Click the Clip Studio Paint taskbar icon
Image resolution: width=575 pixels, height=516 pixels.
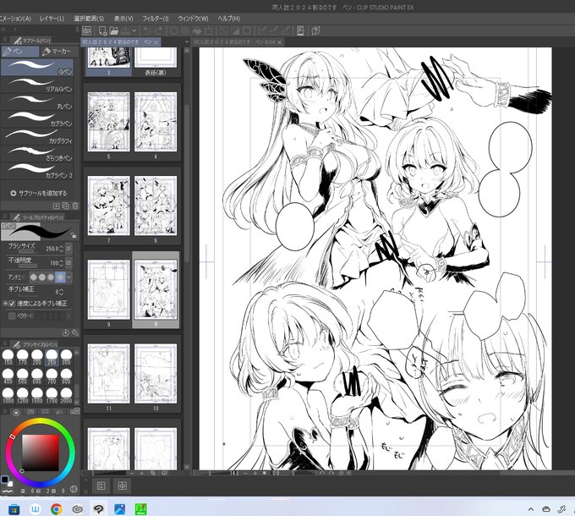point(98,508)
